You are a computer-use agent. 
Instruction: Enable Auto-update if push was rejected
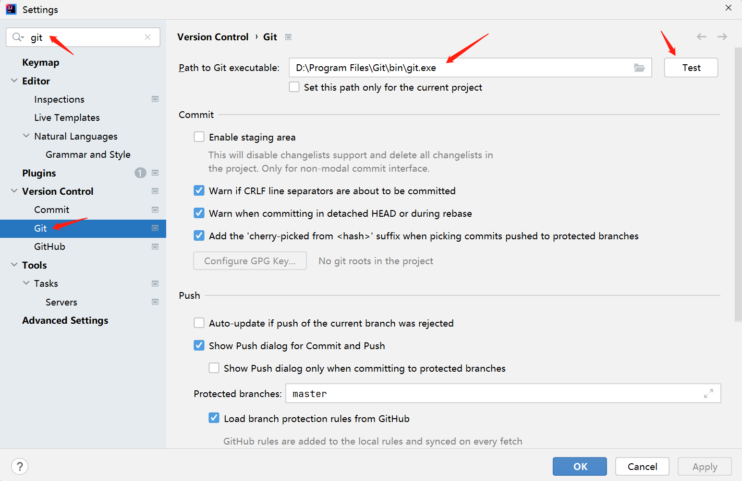tap(199, 323)
